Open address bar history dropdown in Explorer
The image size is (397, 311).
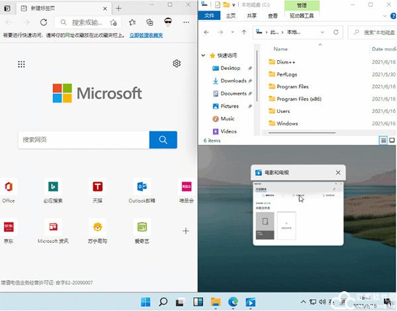point(322,32)
